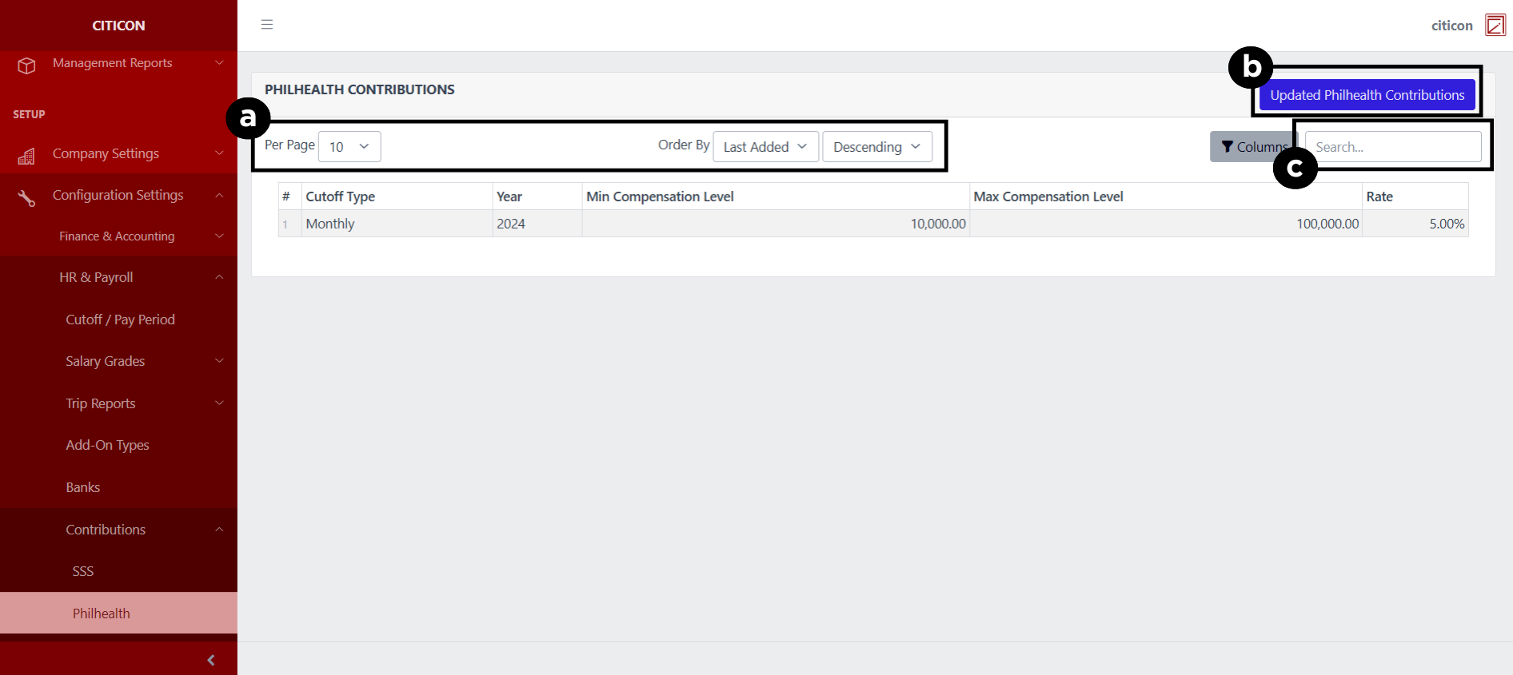This screenshot has height=675, width=1513.
Task: Click the Company Settings building icon
Action: (x=26, y=156)
